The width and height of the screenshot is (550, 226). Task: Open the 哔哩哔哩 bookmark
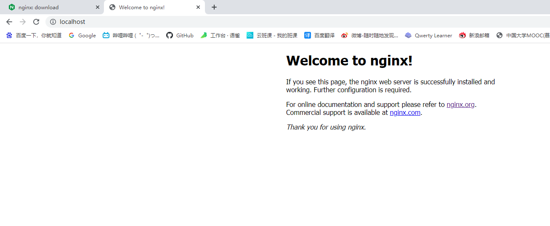(x=131, y=36)
